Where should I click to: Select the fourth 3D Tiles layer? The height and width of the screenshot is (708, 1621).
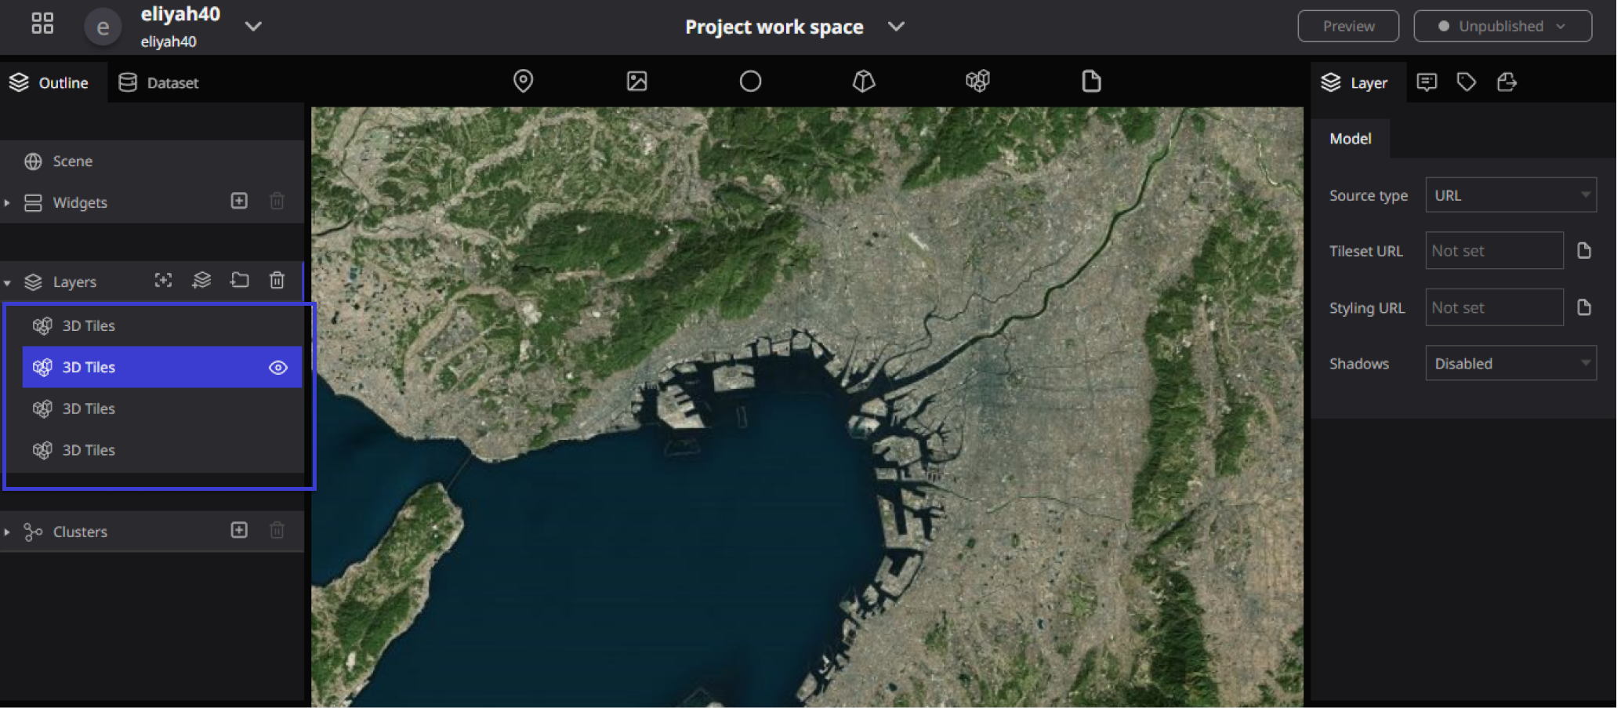pyautogui.click(x=162, y=450)
